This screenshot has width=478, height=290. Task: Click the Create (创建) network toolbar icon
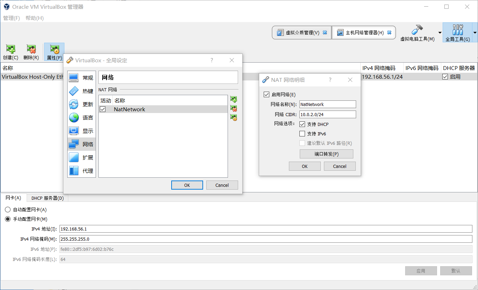(x=11, y=52)
